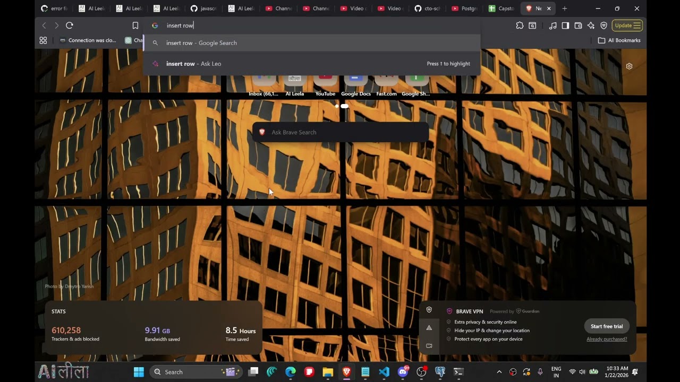Open a new browser tab

[x=564, y=8]
